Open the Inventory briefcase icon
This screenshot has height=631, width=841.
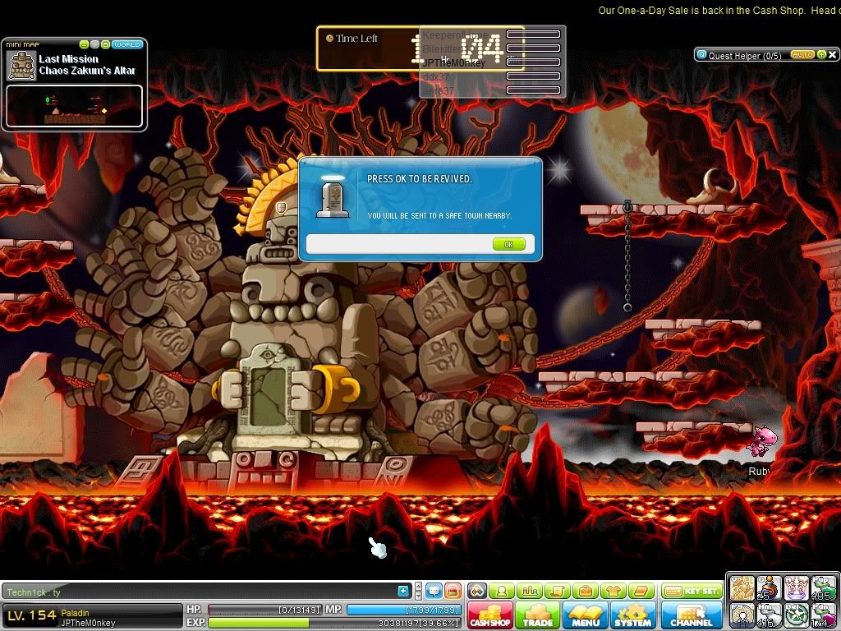pyautogui.click(x=586, y=592)
